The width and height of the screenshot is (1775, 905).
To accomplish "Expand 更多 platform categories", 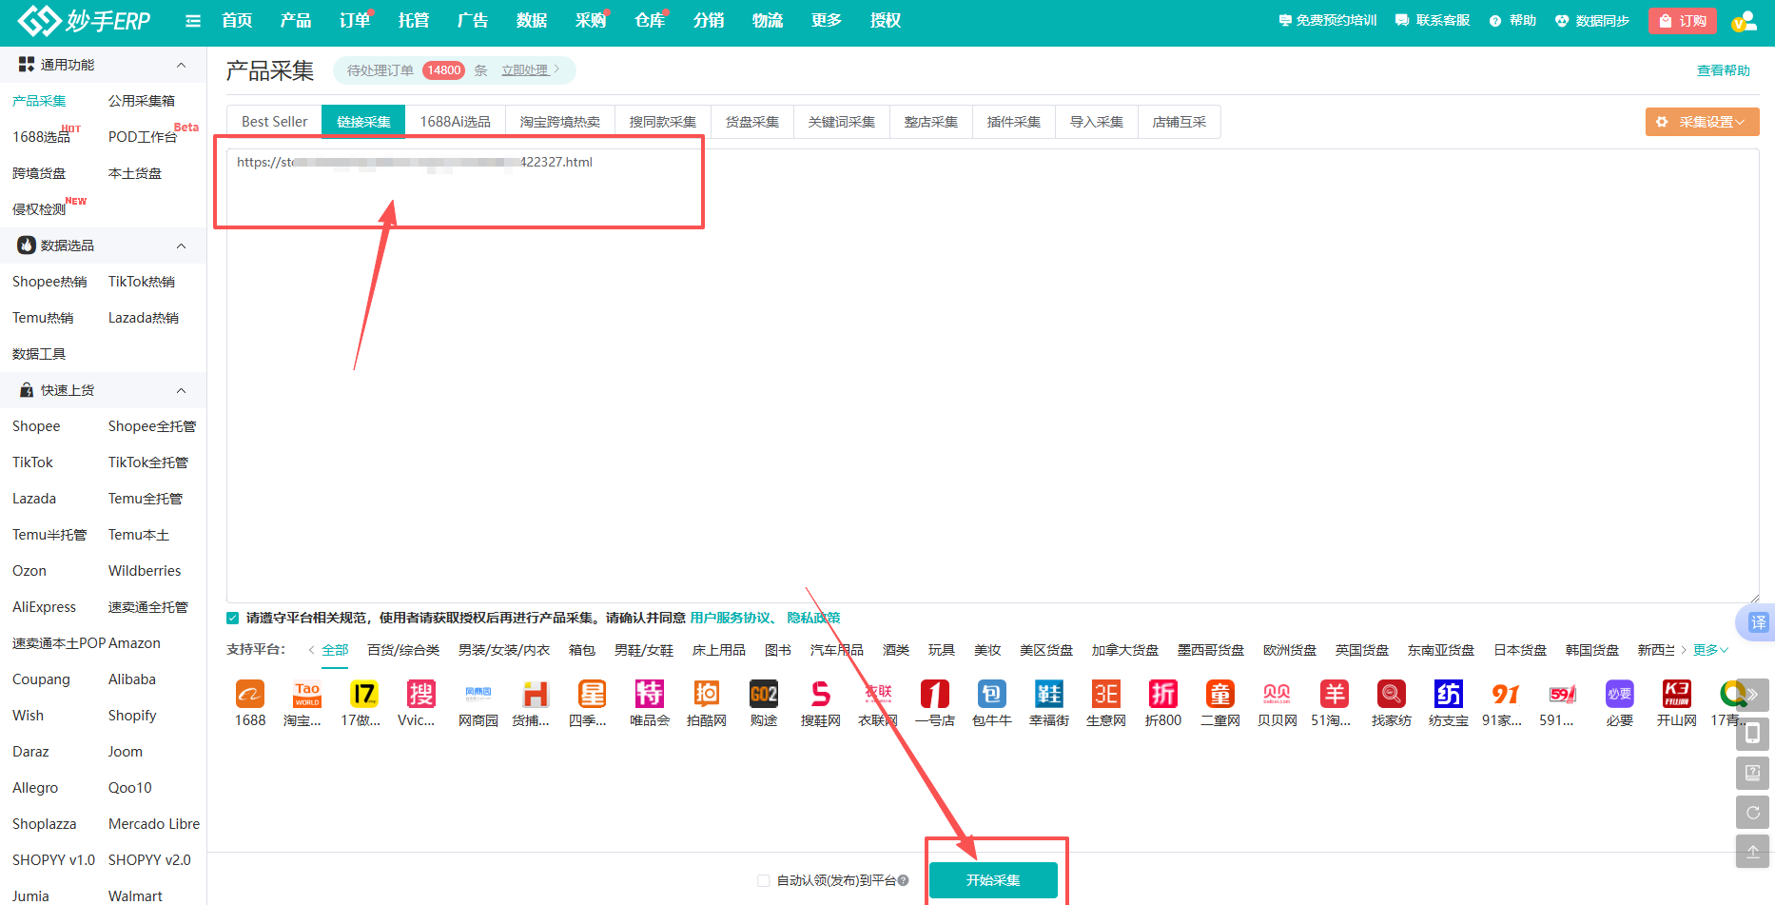I will (x=1709, y=650).
